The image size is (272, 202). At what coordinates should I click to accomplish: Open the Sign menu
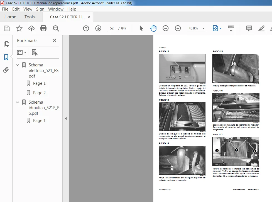coord(40,9)
